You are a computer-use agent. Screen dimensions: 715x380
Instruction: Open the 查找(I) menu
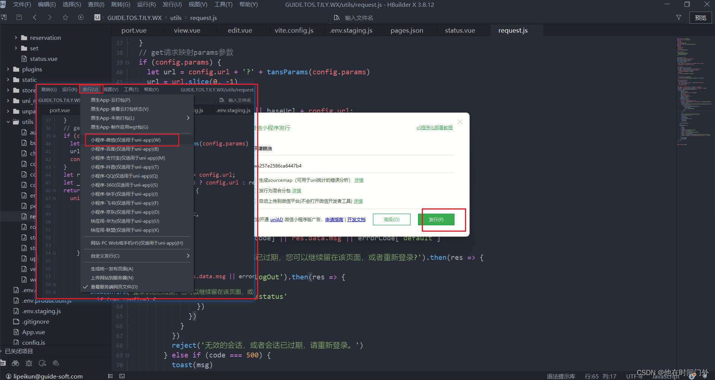[96, 5]
